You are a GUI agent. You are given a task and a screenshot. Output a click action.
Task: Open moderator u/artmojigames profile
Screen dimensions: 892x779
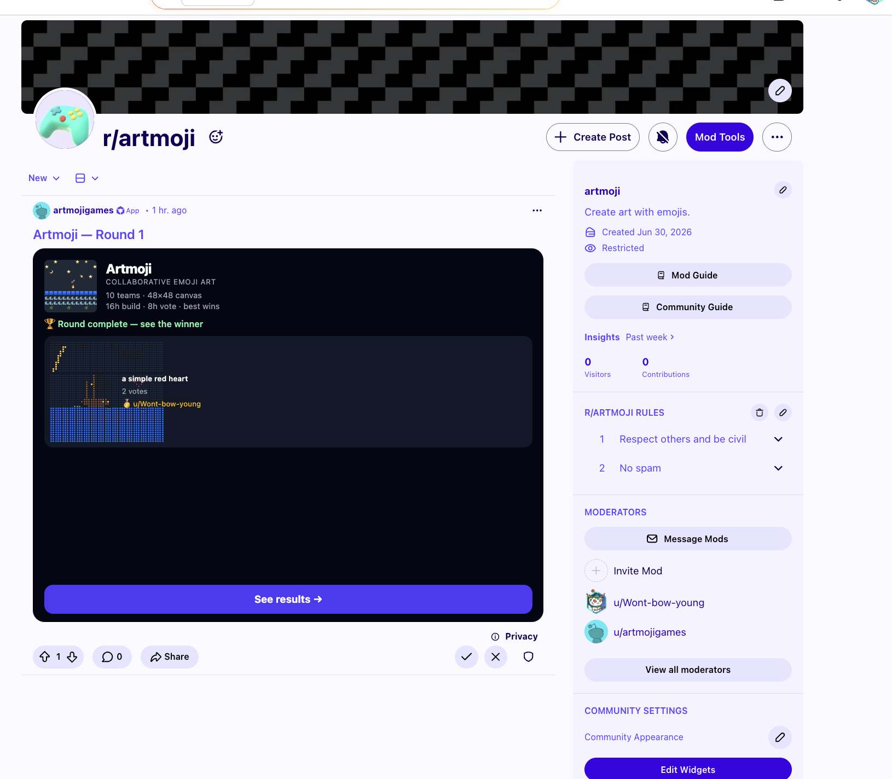click(x=635, y=632)
